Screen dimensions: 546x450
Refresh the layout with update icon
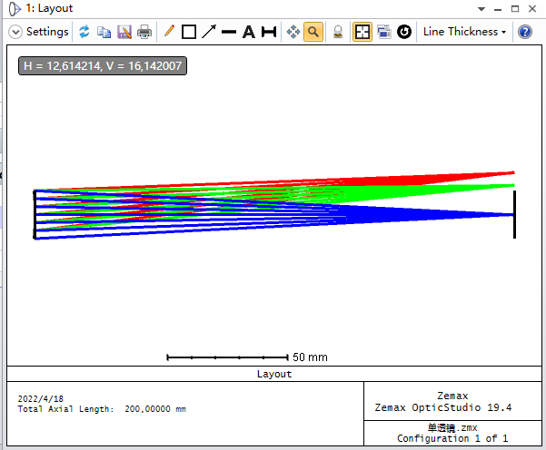84,32
